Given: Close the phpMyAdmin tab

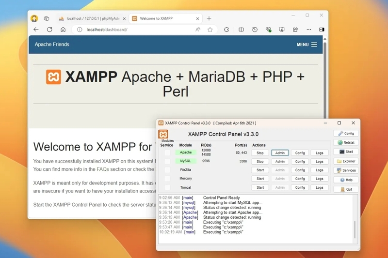Looking at the screenshot, I should click(x=124, y=18).
